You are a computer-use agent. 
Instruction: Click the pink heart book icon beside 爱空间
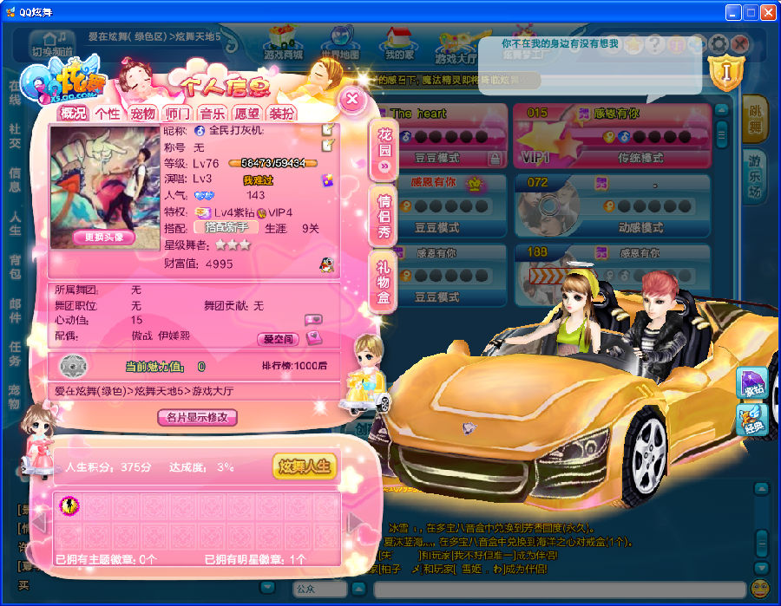click(314, 338)
